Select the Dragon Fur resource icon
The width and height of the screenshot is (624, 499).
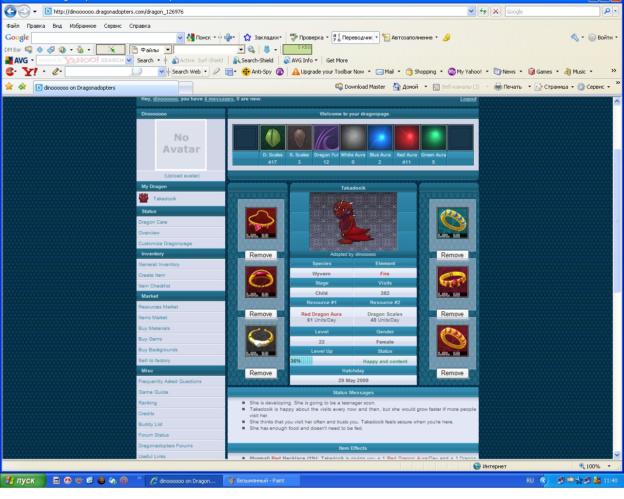326,138
